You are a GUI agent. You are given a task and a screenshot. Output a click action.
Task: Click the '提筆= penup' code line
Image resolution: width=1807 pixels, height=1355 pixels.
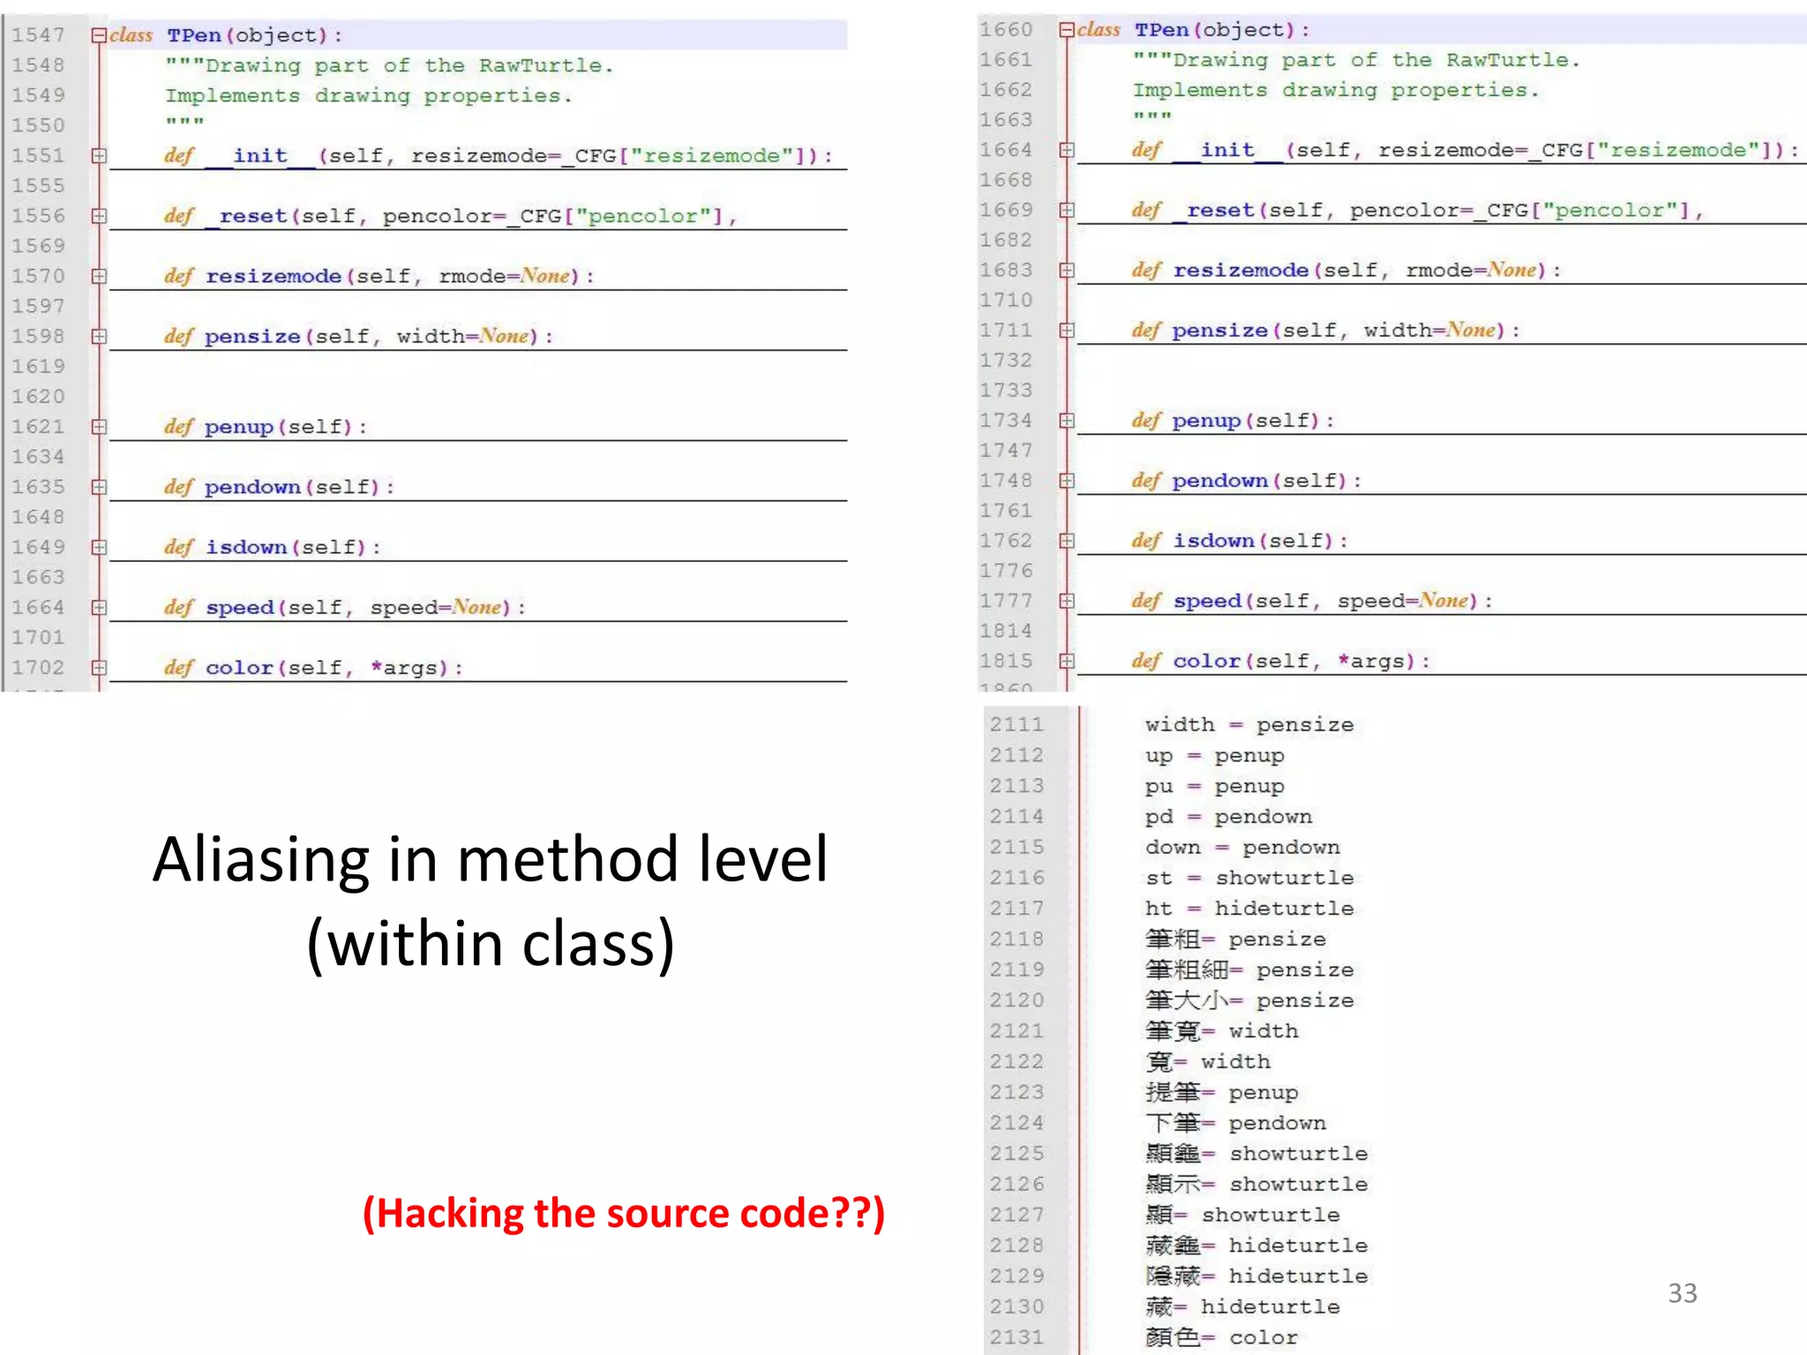pyautogui.click(x=1222, y=1093)
